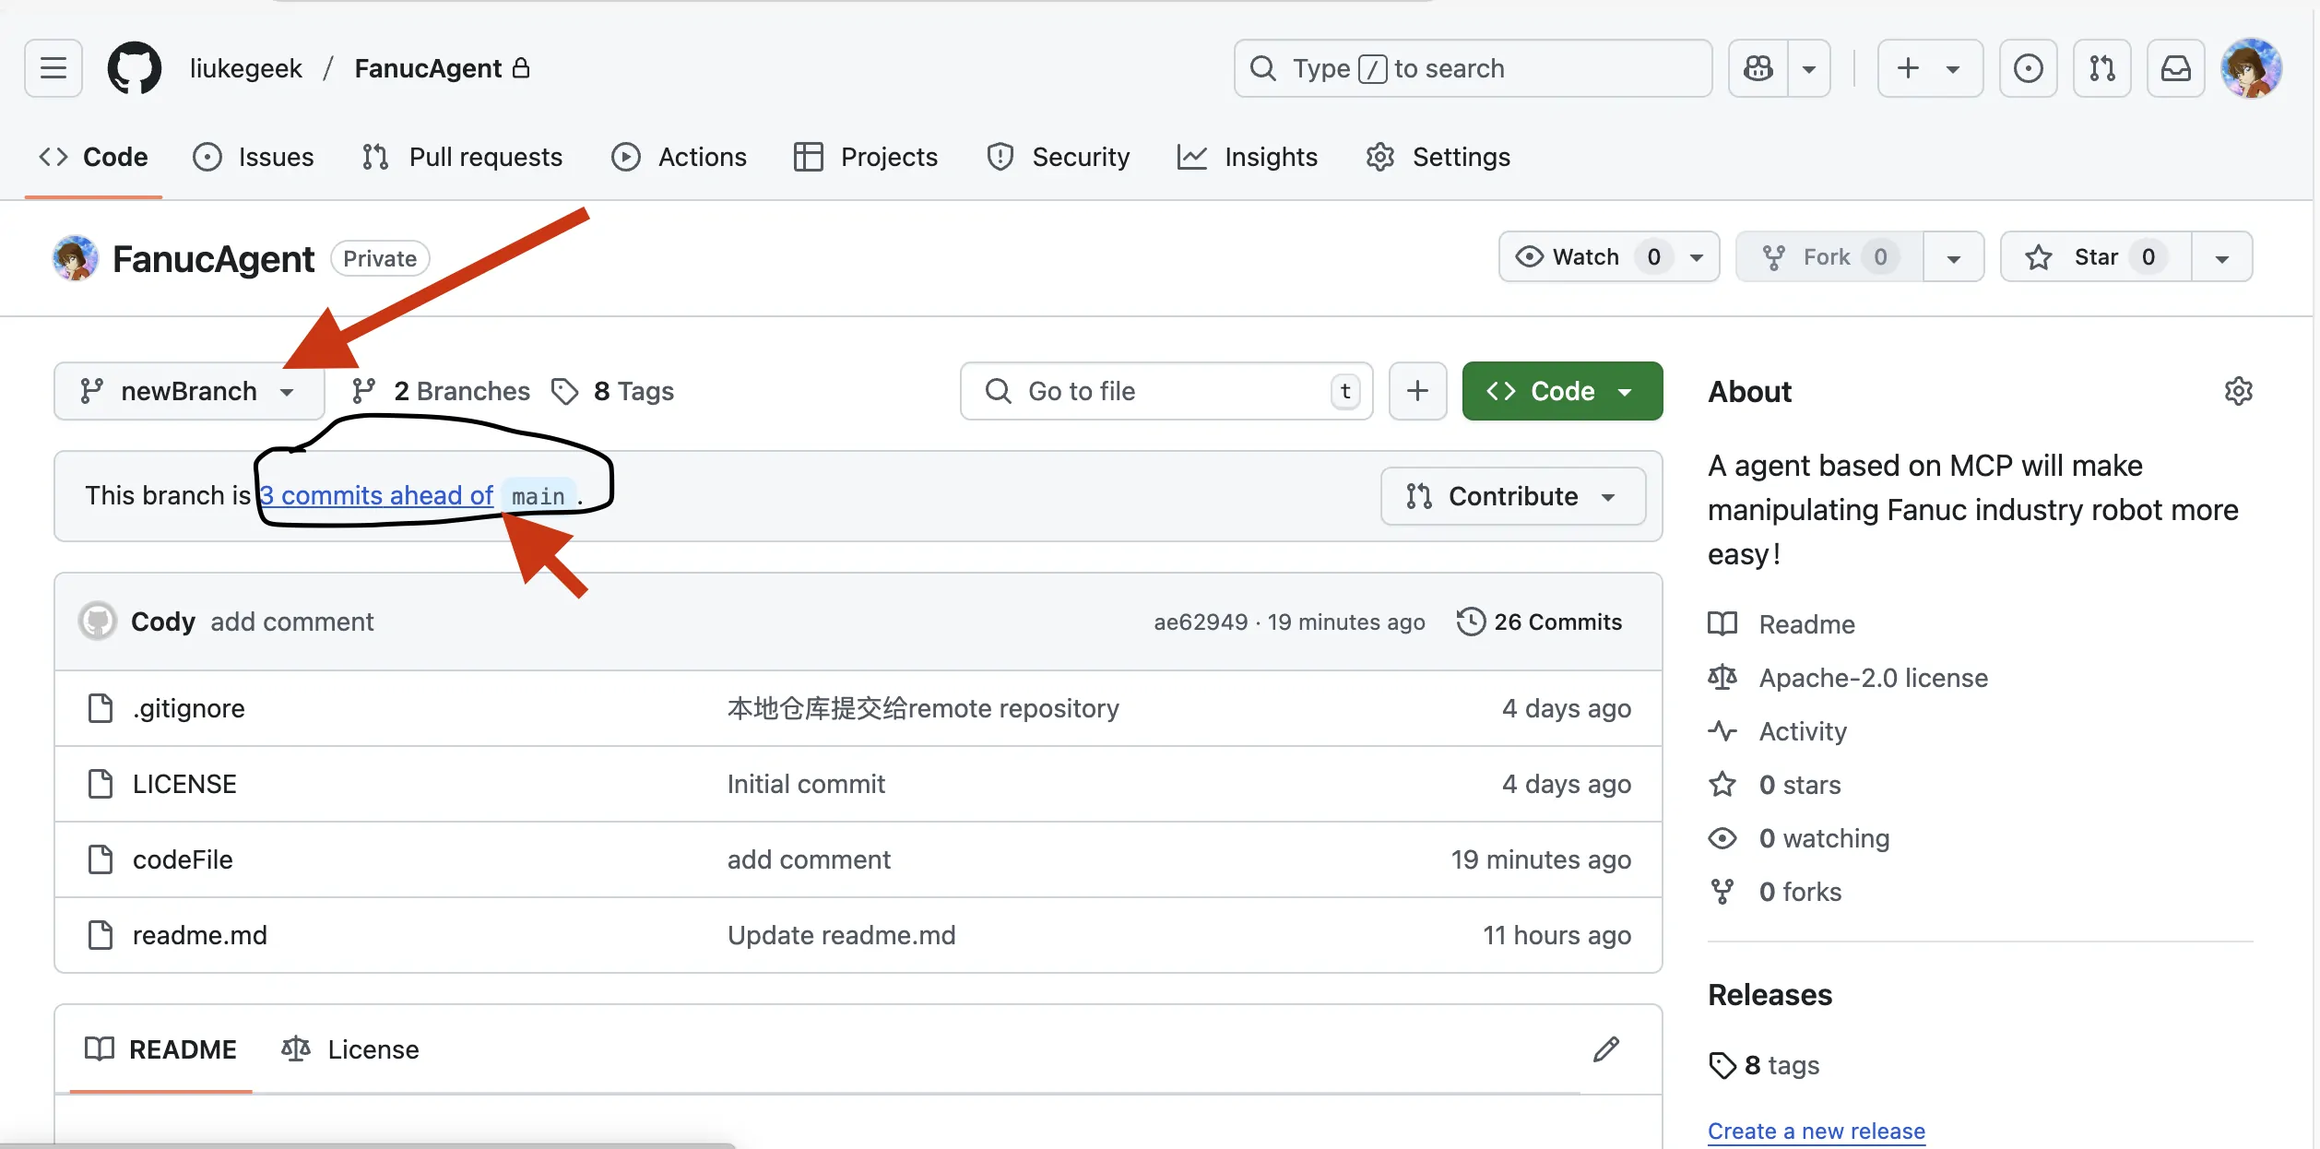Click Create a new release

1817,1131
